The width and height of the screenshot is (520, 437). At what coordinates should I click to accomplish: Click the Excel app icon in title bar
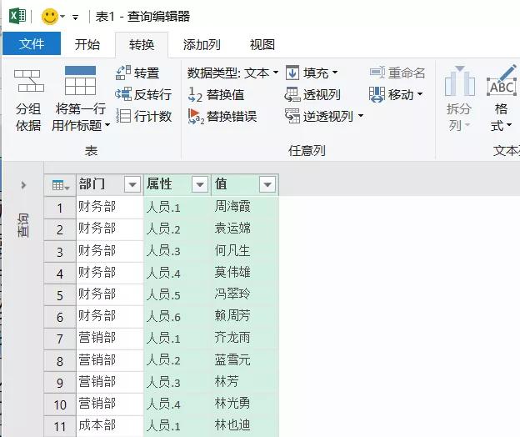[x=17, y=16]
